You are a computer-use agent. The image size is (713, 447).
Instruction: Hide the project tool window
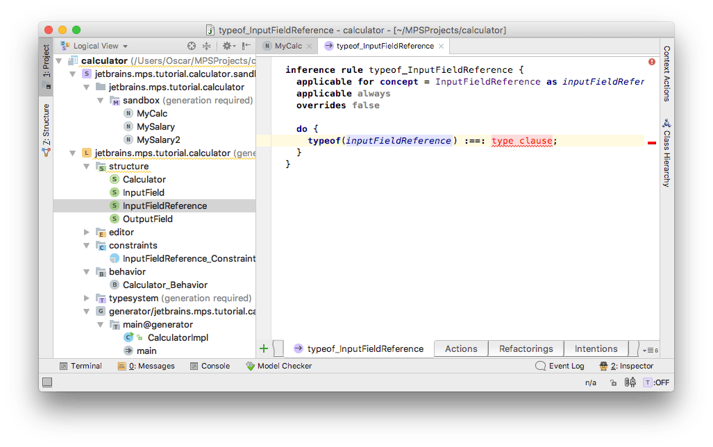click(246, 46)
